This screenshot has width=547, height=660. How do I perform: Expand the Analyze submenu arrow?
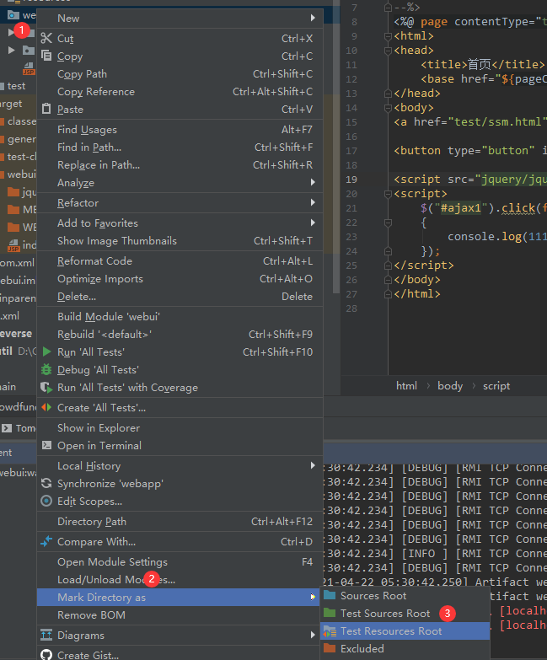click(x=313, y=182)
